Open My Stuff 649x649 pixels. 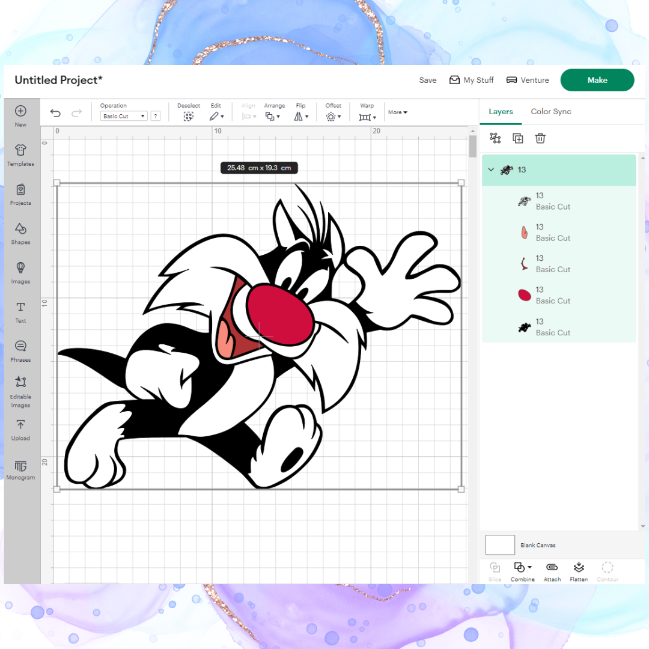click(x=472, y=81)
